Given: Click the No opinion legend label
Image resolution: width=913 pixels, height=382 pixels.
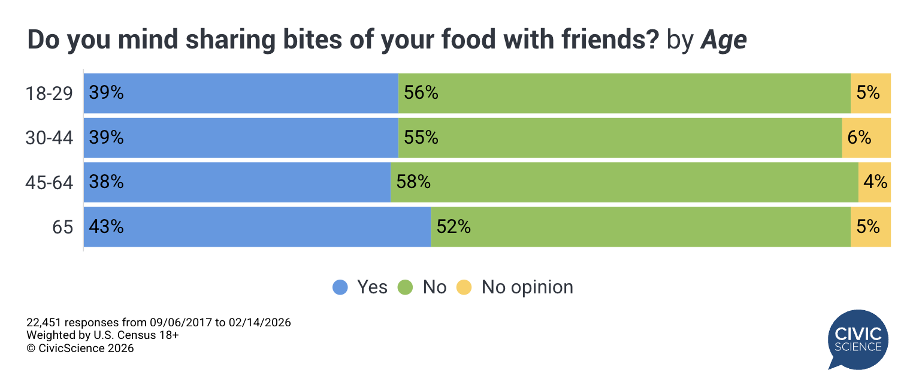Looking at the screenshot, I should point(527,287).
